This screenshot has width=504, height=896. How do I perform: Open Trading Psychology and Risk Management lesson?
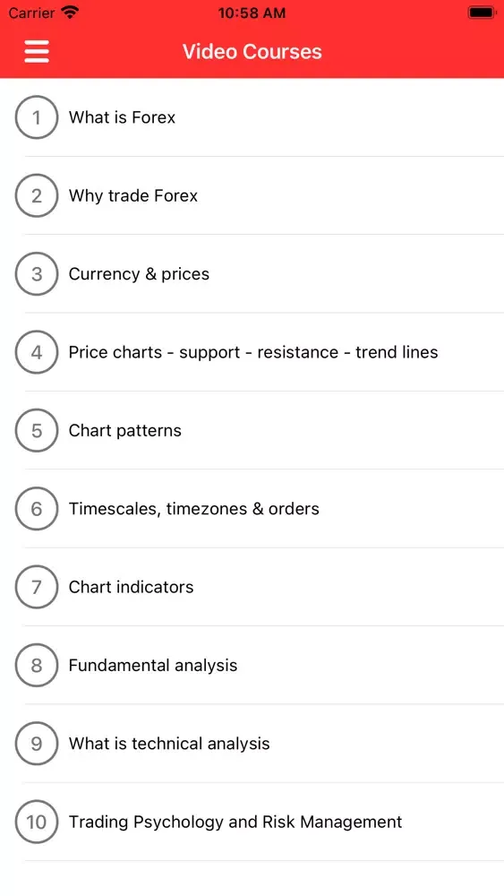pos(252,822)
